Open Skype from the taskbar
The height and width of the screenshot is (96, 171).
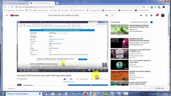tap(99, 94)
